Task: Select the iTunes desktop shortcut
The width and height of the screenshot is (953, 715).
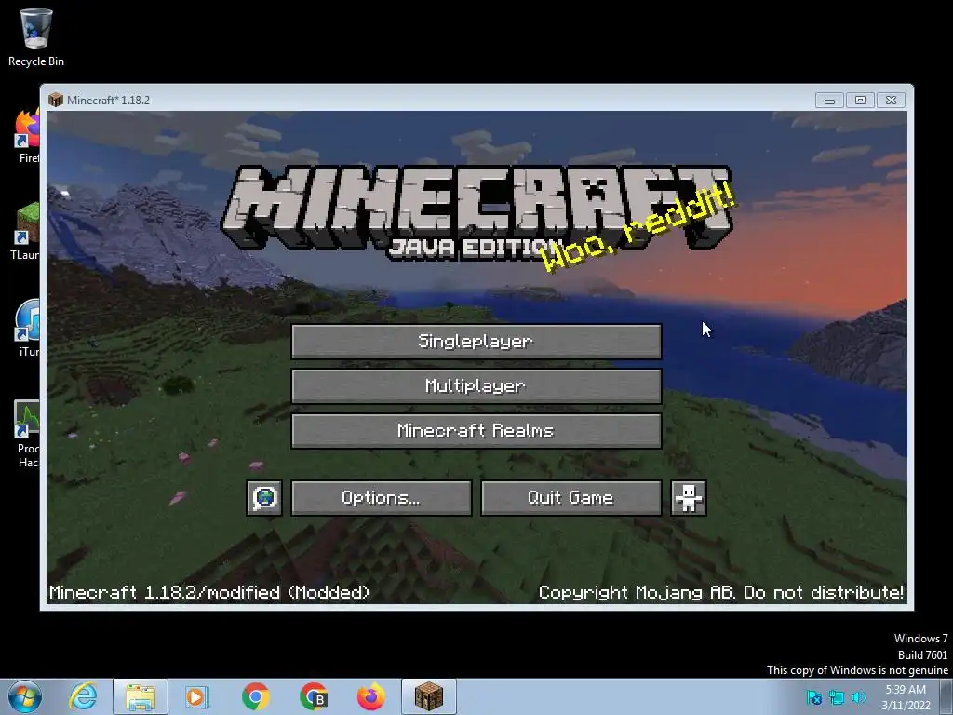Action: (x=27, y=329)
